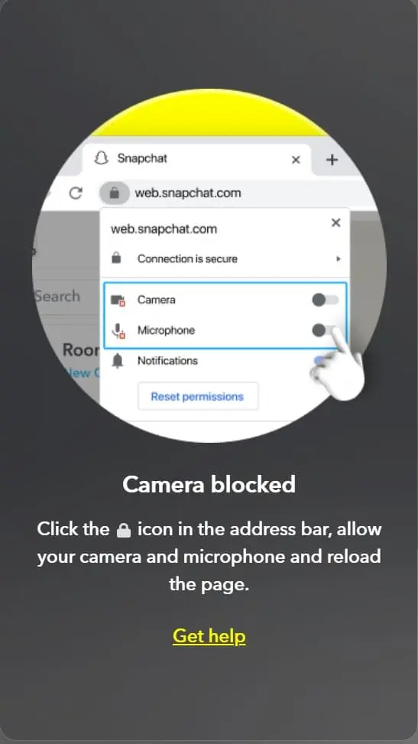Click the Snapchat ghost logo in tab
This screenshot has height=744, width=418.
click(x=101, y=158)
